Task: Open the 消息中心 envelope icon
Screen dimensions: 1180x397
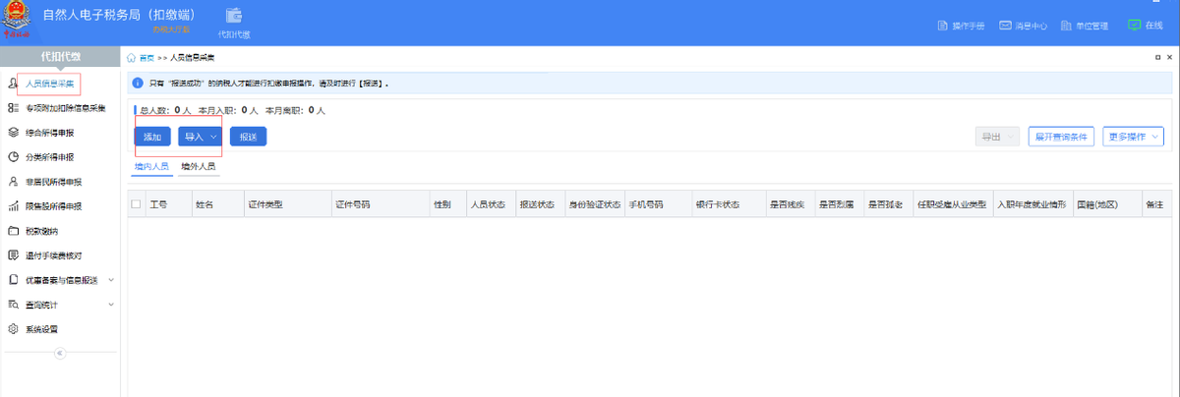Action: (x=1005, y=26)
